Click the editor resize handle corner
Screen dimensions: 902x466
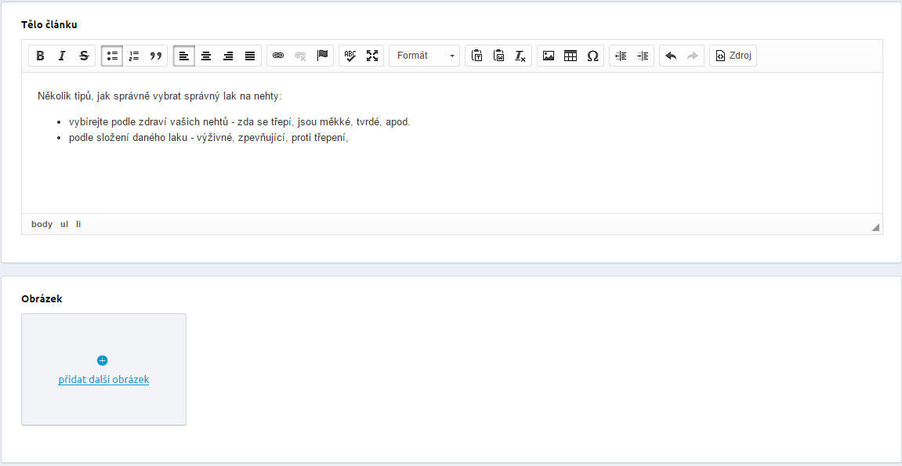coord(875,228)
